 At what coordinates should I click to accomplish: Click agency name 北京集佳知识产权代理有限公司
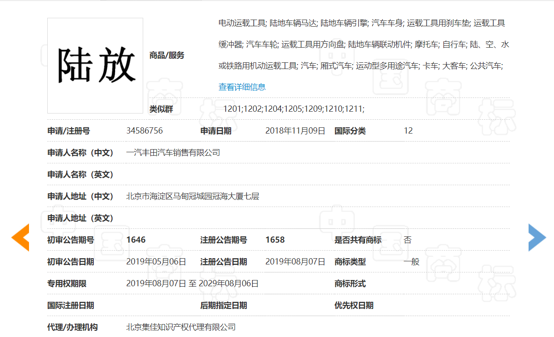pyautogui.click(x=181, y=327)
